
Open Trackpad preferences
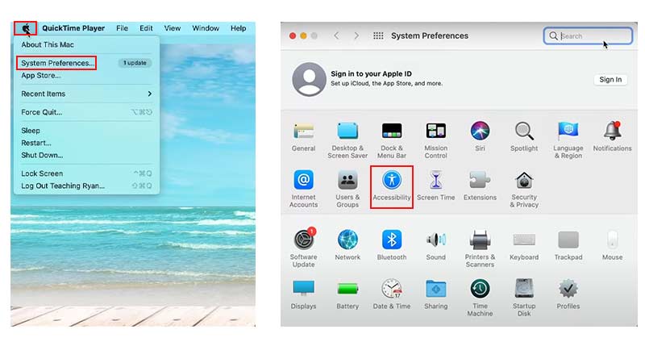[568, 245]
